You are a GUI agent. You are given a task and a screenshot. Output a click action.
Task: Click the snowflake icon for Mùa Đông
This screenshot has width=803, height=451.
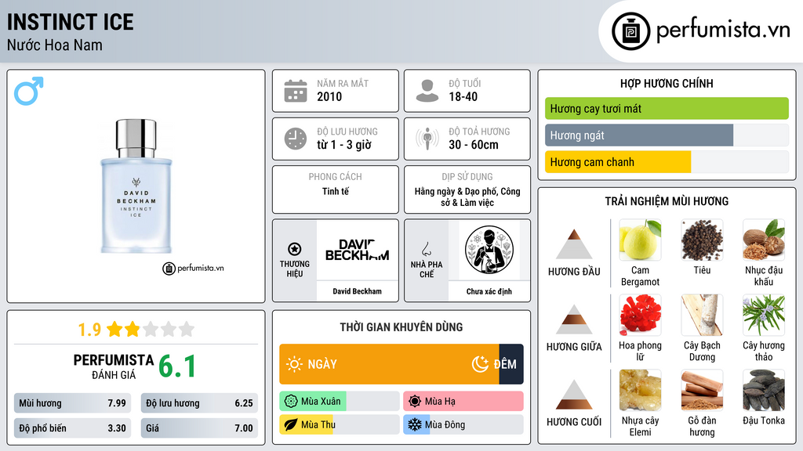point(415,424)
